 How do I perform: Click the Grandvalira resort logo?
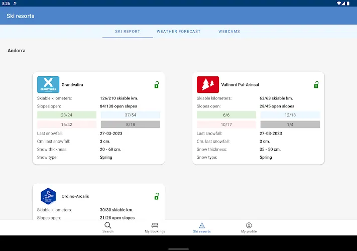48,85
